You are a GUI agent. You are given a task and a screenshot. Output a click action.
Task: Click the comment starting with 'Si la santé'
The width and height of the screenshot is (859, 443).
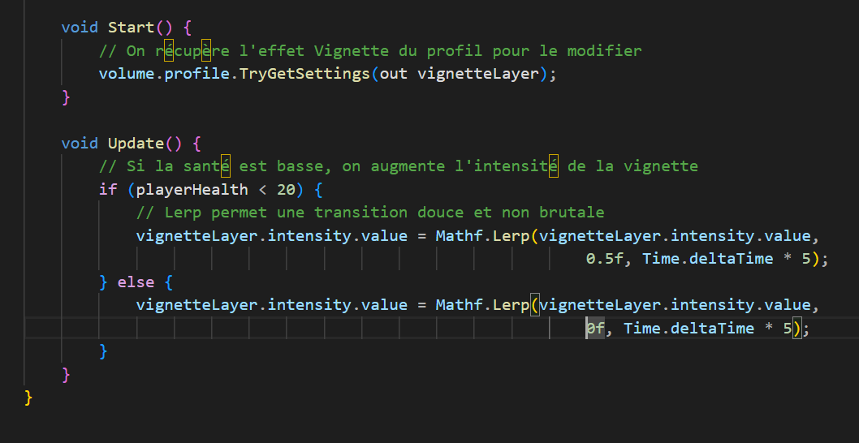[398, 166]
